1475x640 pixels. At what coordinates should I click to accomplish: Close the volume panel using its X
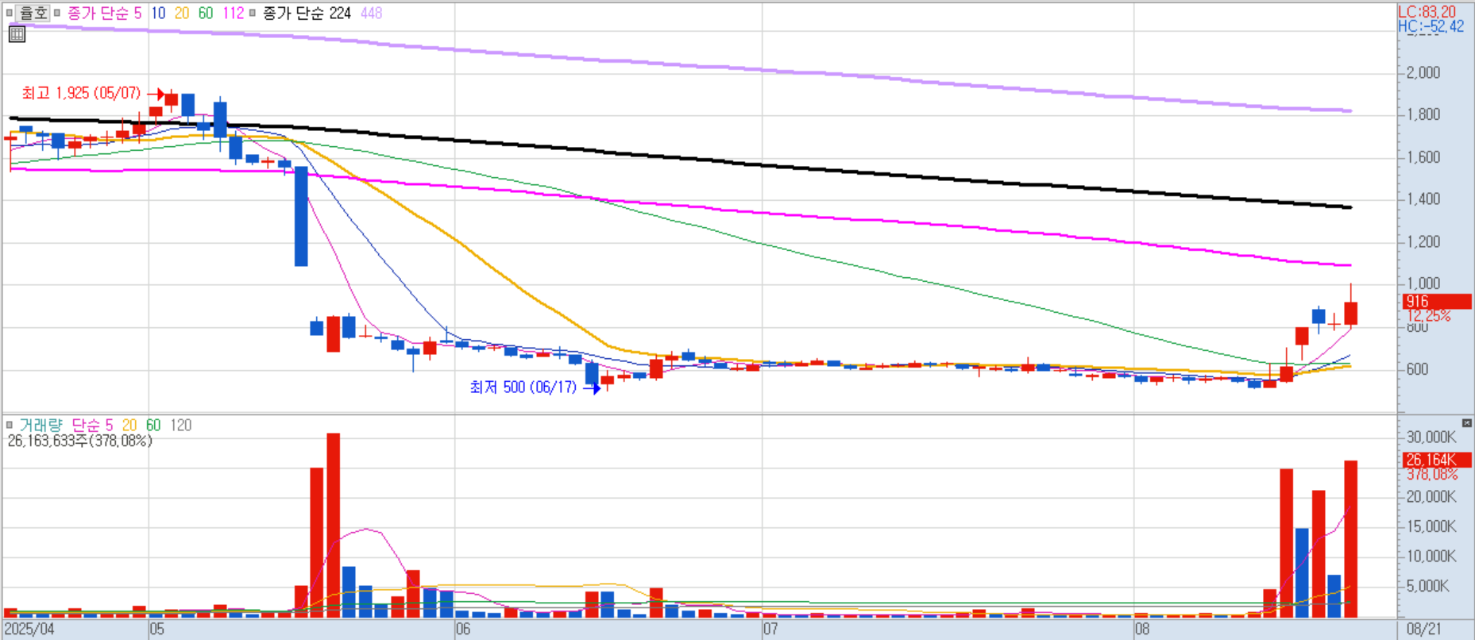pyautogui.click(x=1466, y=422)
